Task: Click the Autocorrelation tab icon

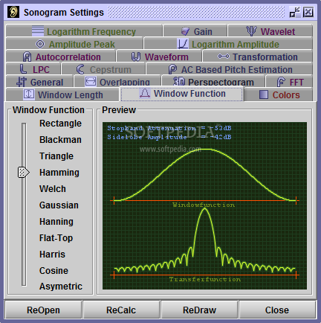Action: (27, 57)
